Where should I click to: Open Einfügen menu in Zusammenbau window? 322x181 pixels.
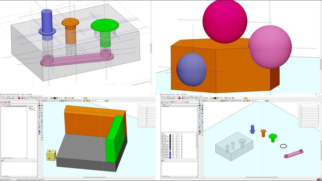(x=178, y=96)
